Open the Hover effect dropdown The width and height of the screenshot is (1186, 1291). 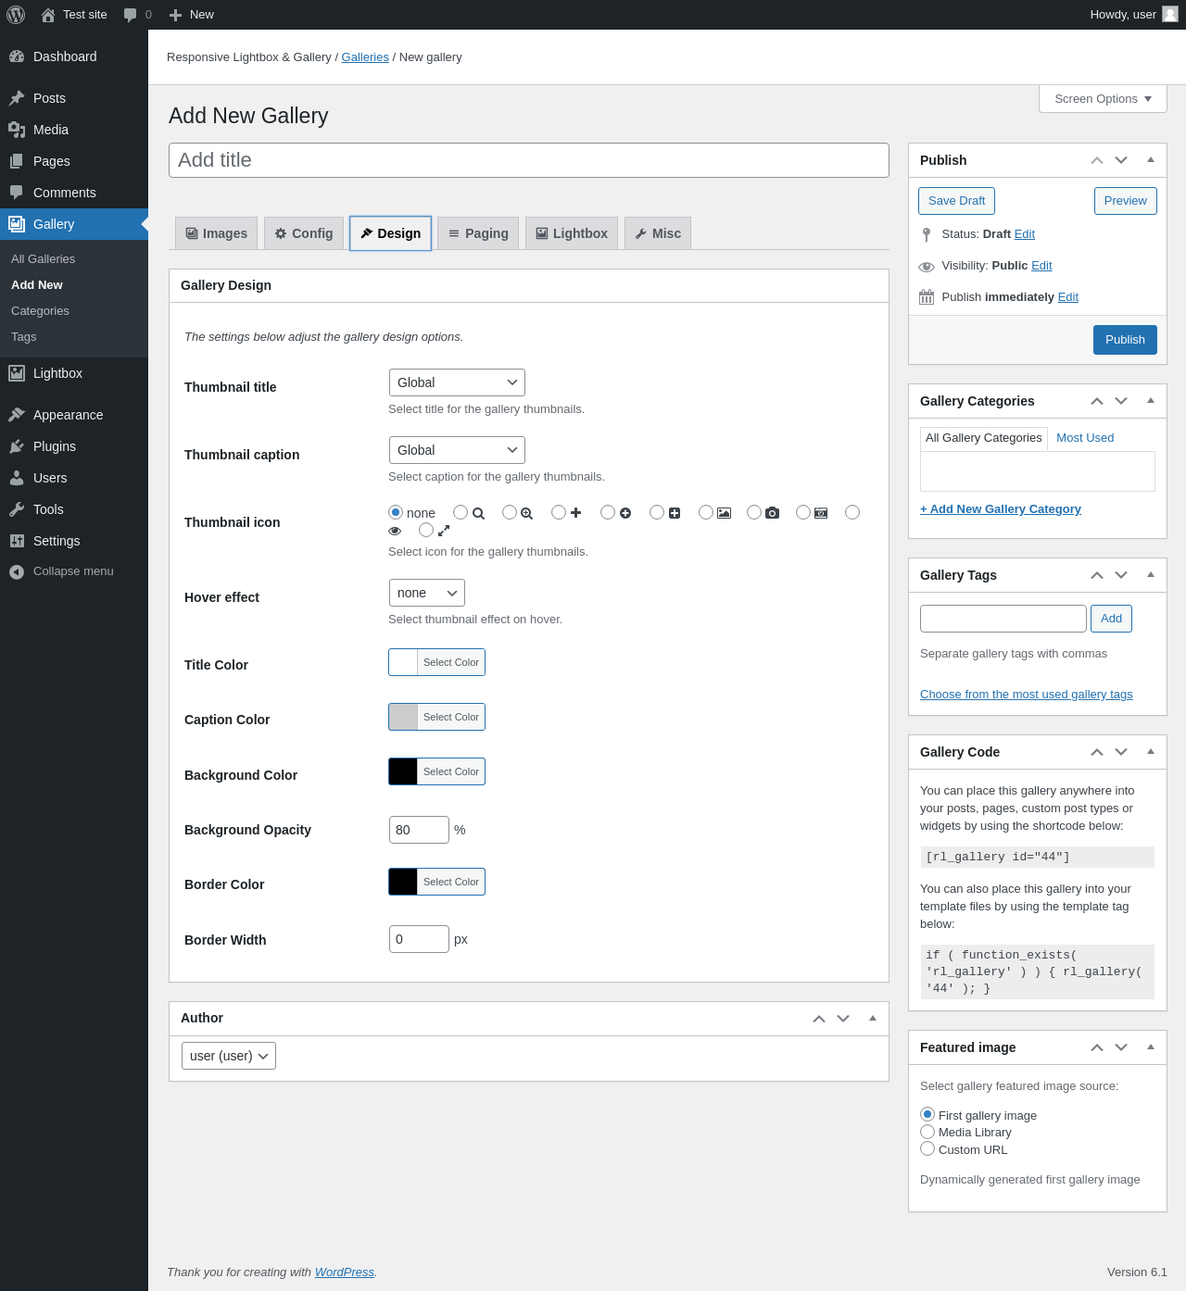coord(426,593)
